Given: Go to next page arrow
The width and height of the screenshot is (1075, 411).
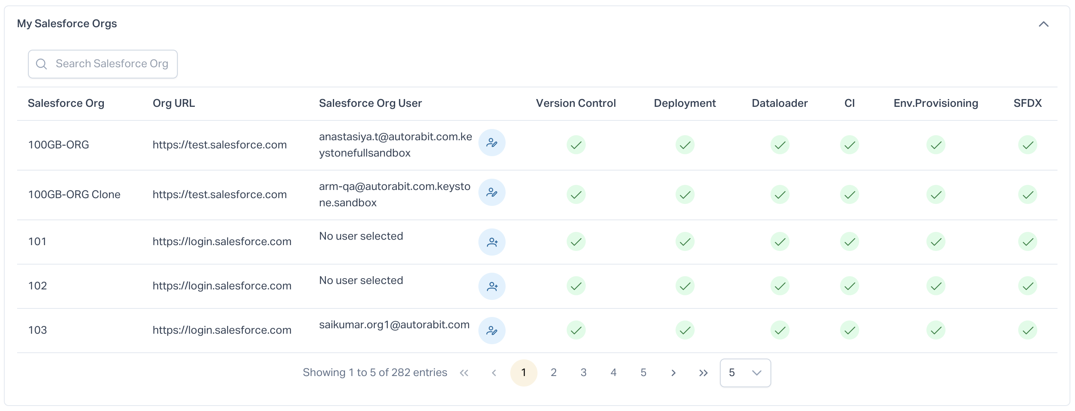Looking at the screenshot, I should point(673,373).
